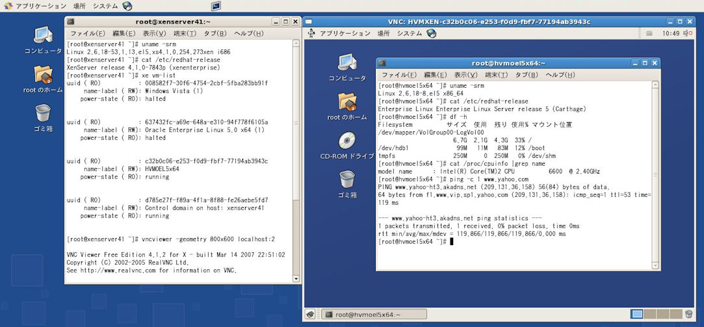The width and height of the screenshot is (704, 327).
Task: Click show-desktop icon in VNC guest bottom panel
Action: click(x=310, y=315)
